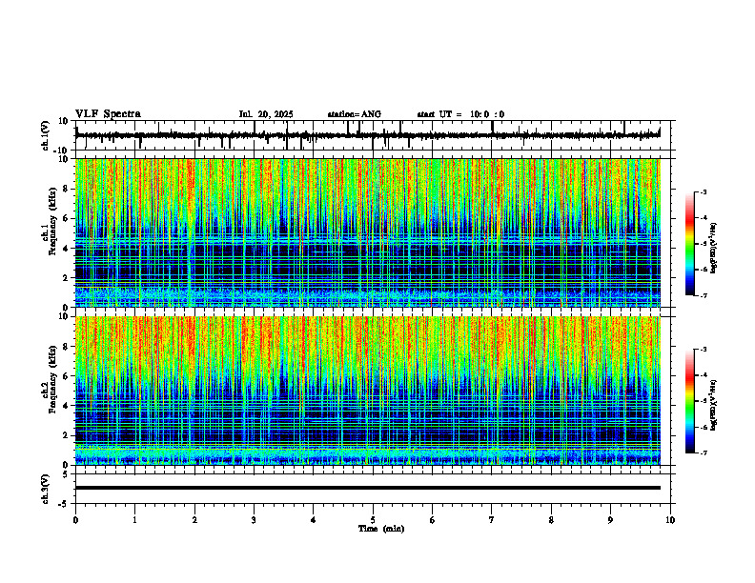Click the ch.1 voltage waveform trace panel
The width and height of the screenshot is (755, 583).
[x=373, y=135]
